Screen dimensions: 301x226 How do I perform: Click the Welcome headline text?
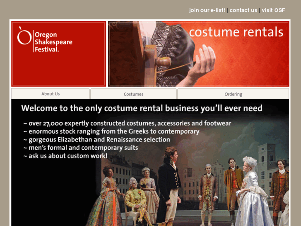142,108
